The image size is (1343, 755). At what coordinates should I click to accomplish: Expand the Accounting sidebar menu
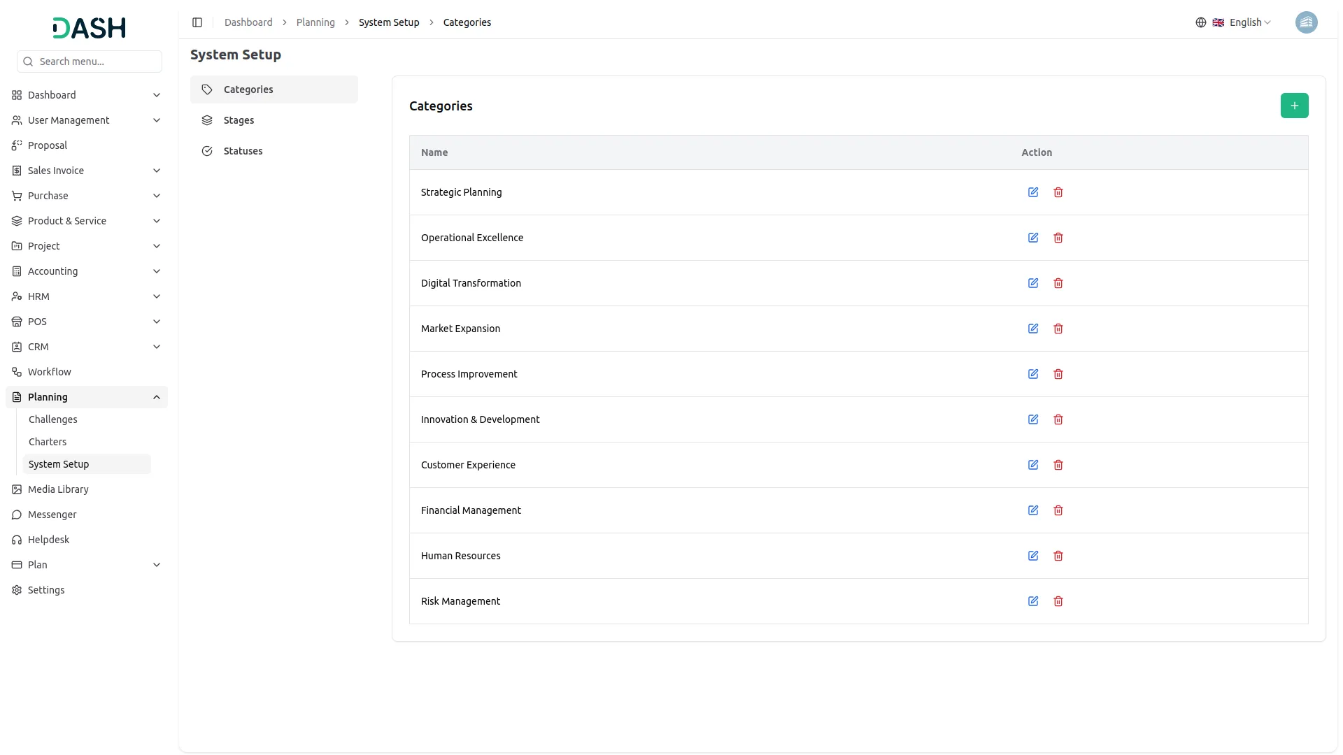(87, 271)
